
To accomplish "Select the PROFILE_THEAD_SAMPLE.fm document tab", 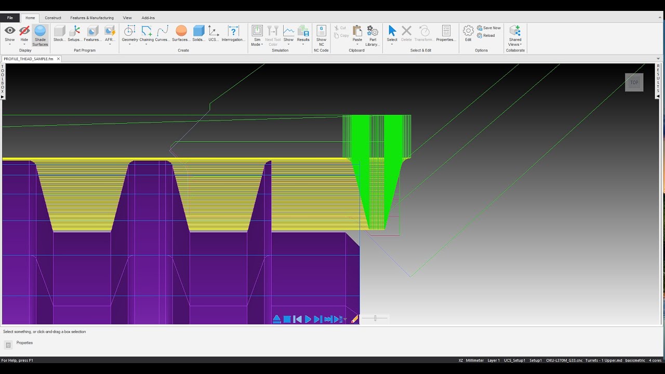I will point(29,59).
